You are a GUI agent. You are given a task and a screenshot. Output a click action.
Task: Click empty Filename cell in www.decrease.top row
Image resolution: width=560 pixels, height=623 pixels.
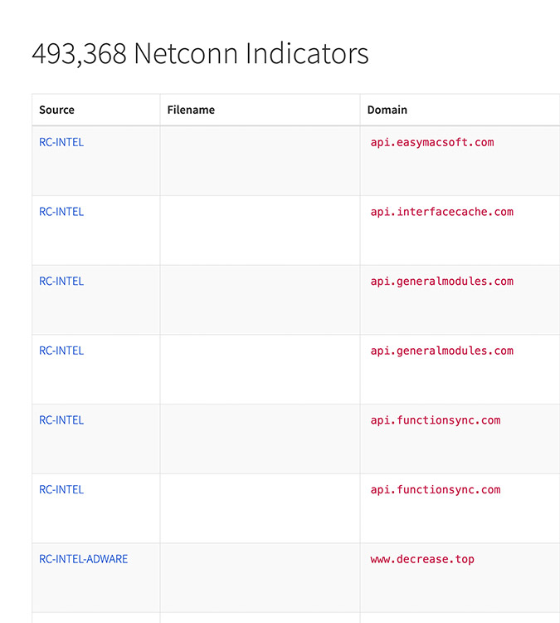point(260,577)
